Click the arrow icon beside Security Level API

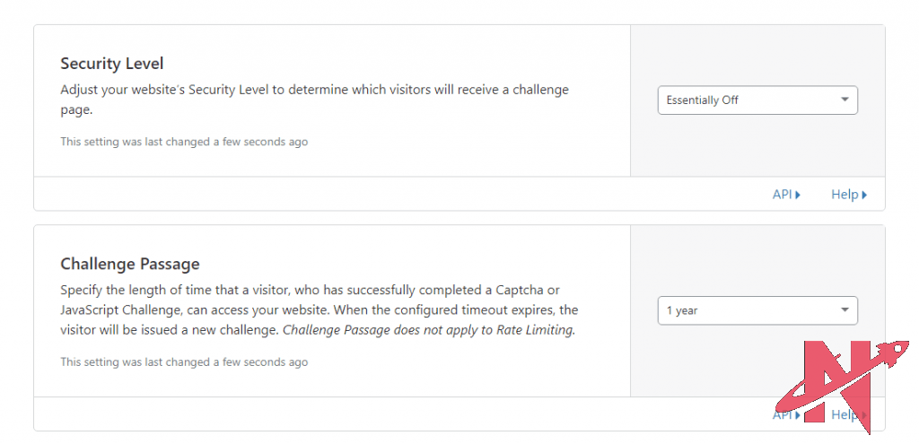[x=798, y=195]
